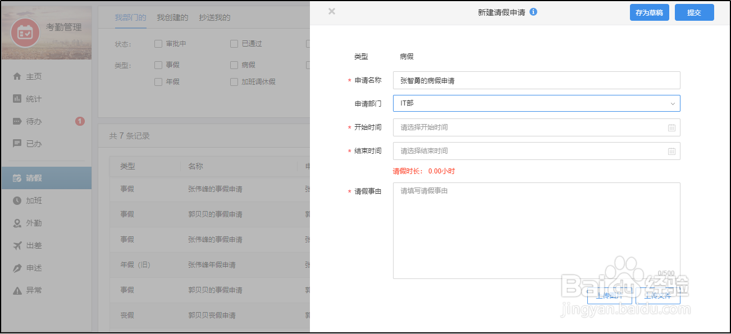Image resolution: width=731 pixels, height=334 pixels.
Task: Open the calendar icon for 开始时间
Action: pos(671,127)
